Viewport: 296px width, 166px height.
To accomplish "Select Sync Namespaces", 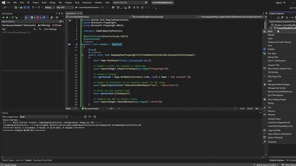I will pos(276,95).
